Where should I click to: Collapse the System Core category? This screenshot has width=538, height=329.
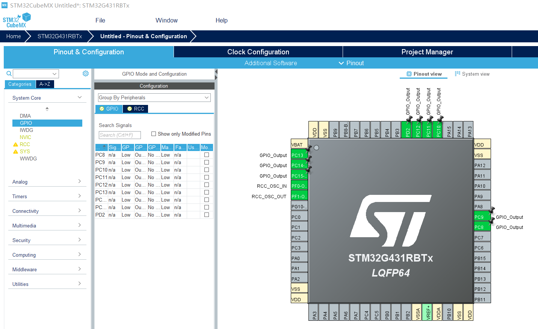click(x=79, y=97)
